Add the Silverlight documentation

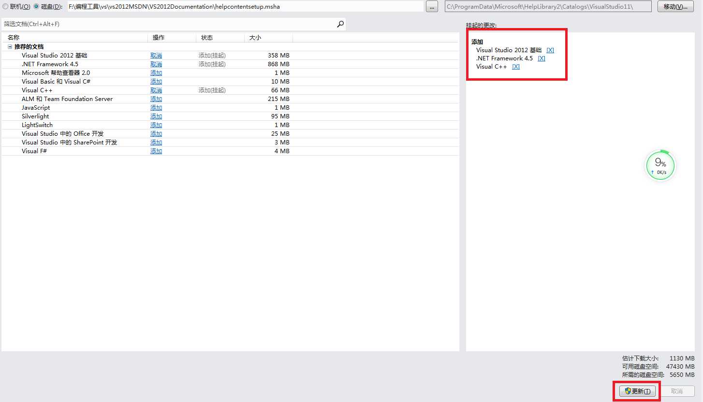pyautogui.click(x=156, y=116)
